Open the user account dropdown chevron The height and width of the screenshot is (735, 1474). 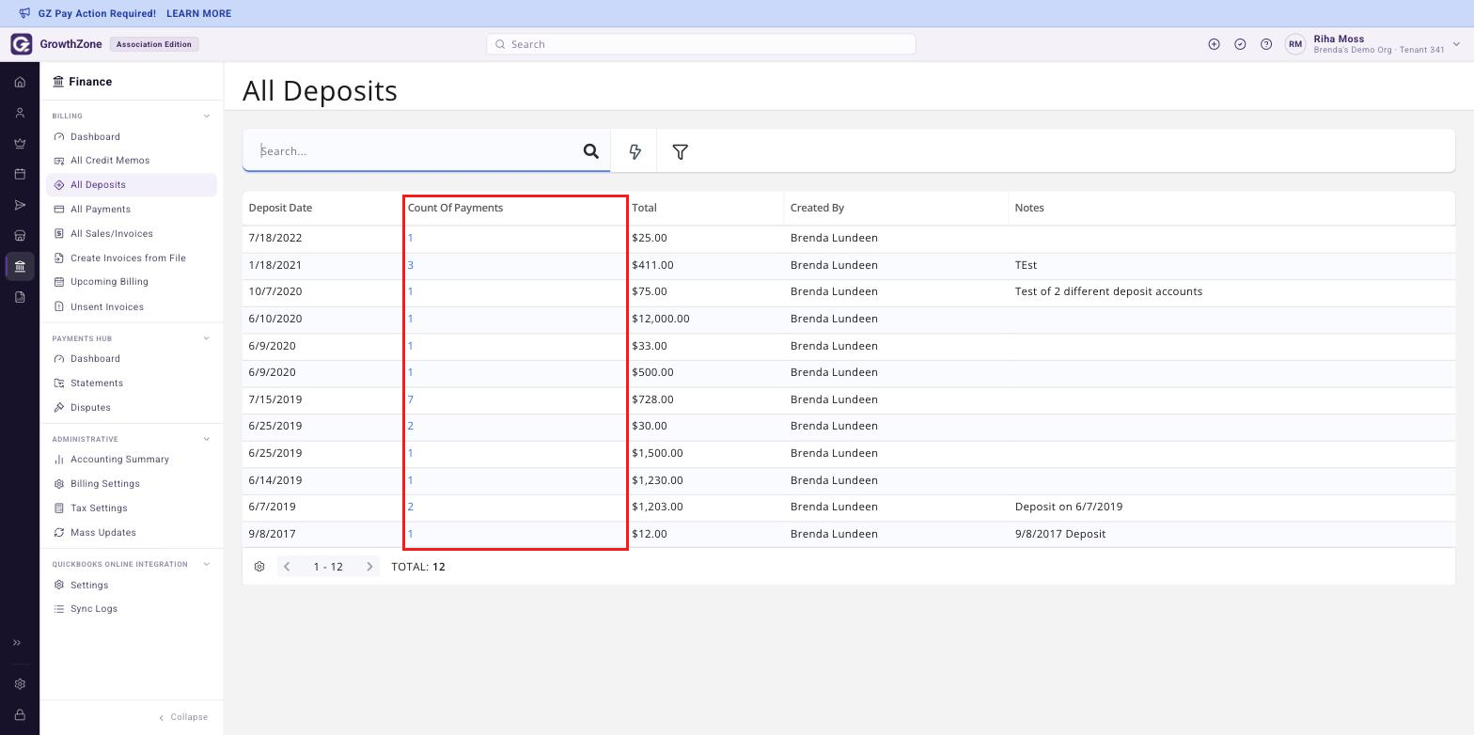[x=1456, y=44]
